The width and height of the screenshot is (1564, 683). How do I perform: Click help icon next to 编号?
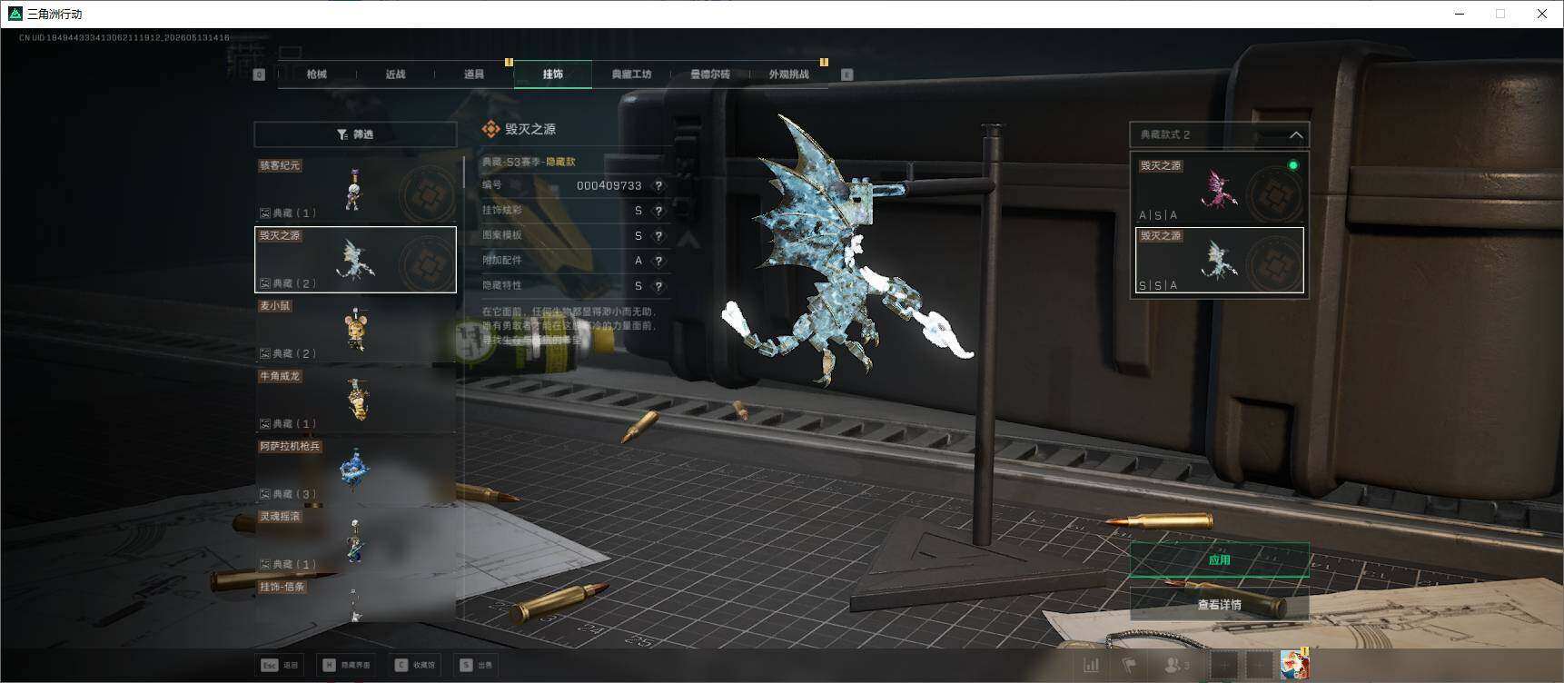[x=658, y=185]
